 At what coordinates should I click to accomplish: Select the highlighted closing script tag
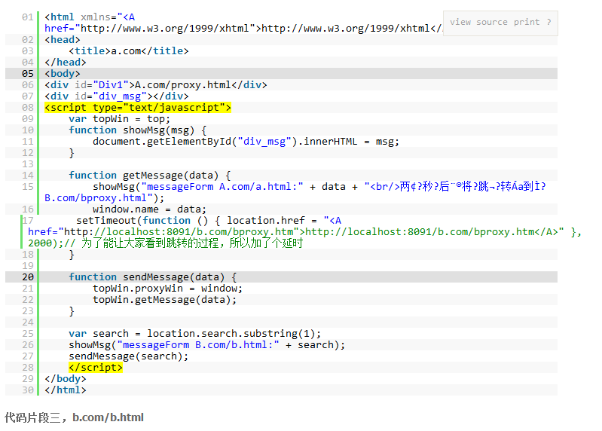click(x=96, y=368)
